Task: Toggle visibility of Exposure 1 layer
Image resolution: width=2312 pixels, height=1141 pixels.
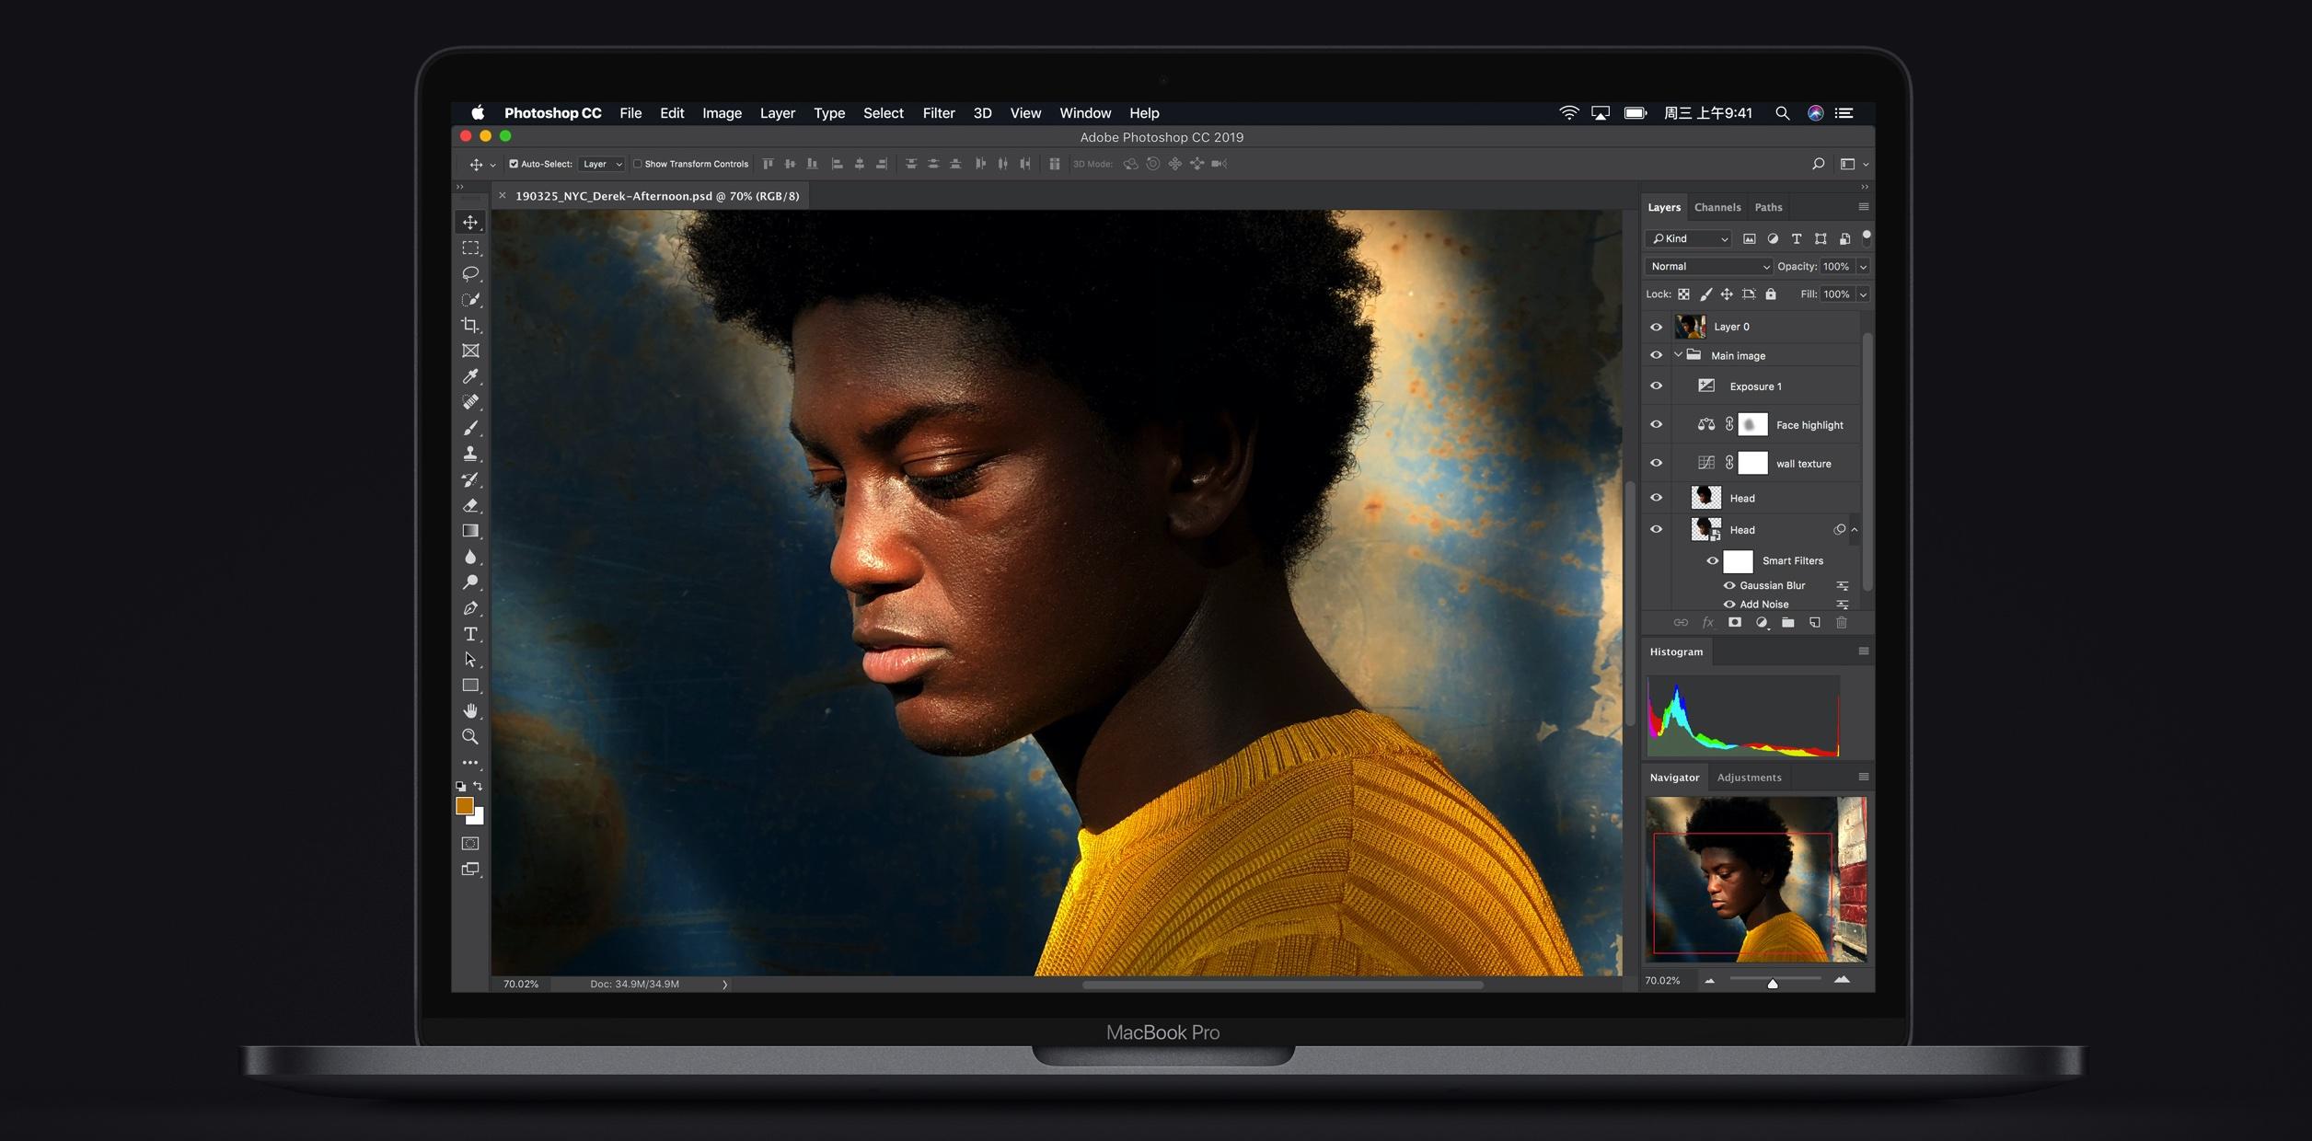Action: point(1656,386)
